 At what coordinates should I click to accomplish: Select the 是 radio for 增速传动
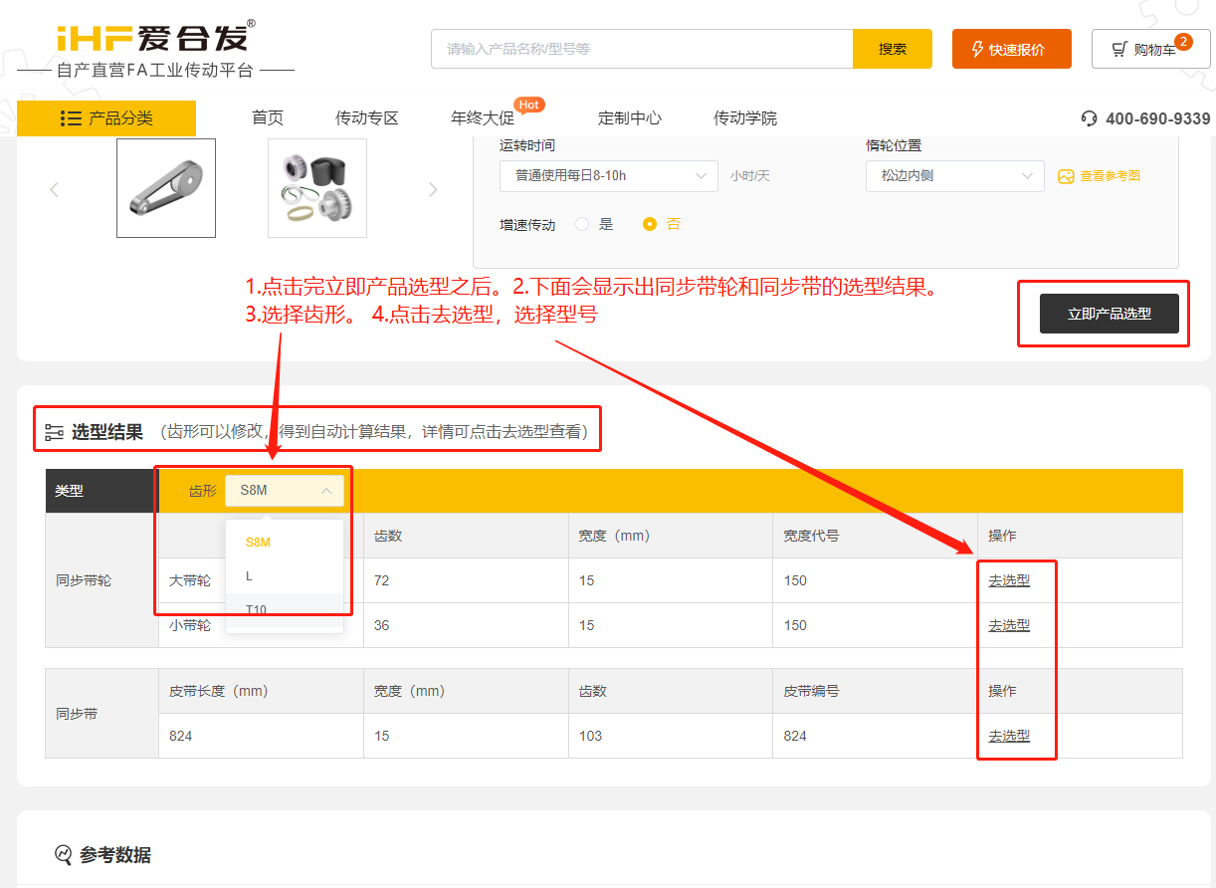point(584,224)
